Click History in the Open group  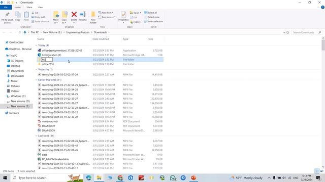point(136,22)
